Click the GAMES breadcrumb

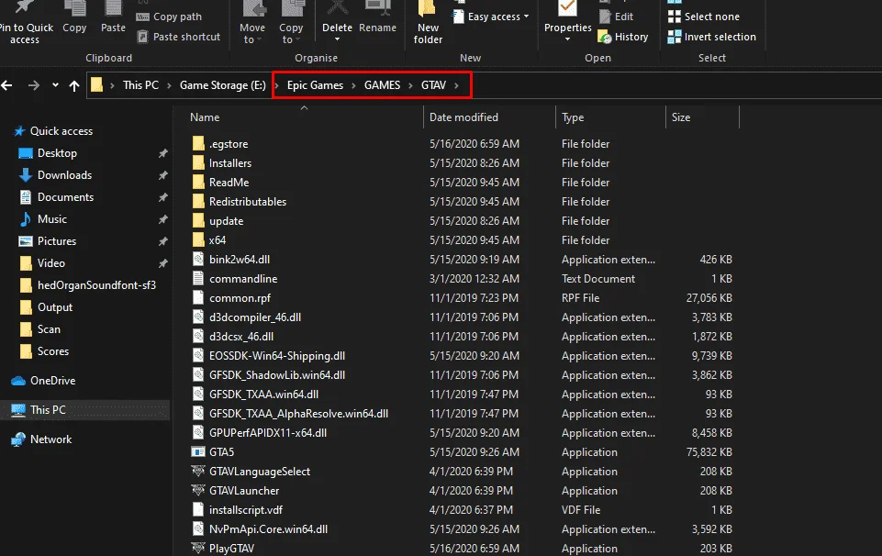point(382,85)
